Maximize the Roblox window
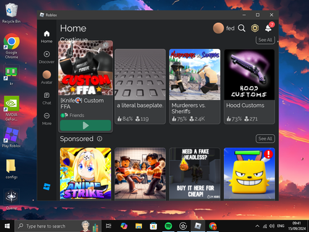The width and height of the screenshot is (309, 232). point(258,15)
